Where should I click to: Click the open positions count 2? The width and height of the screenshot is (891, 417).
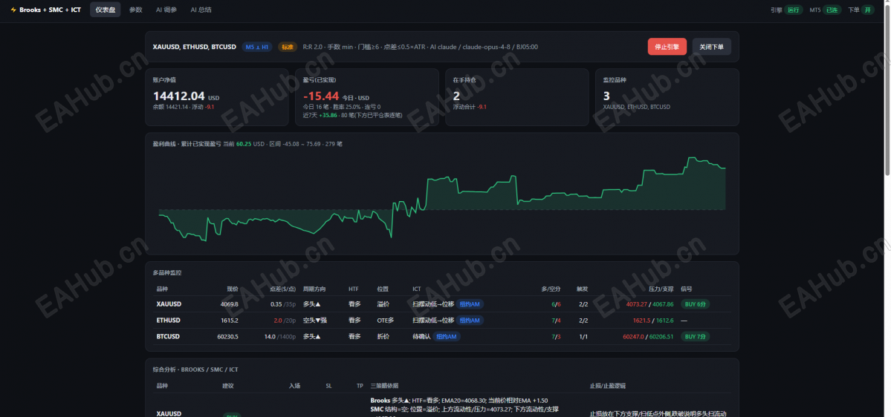[456, 96]
